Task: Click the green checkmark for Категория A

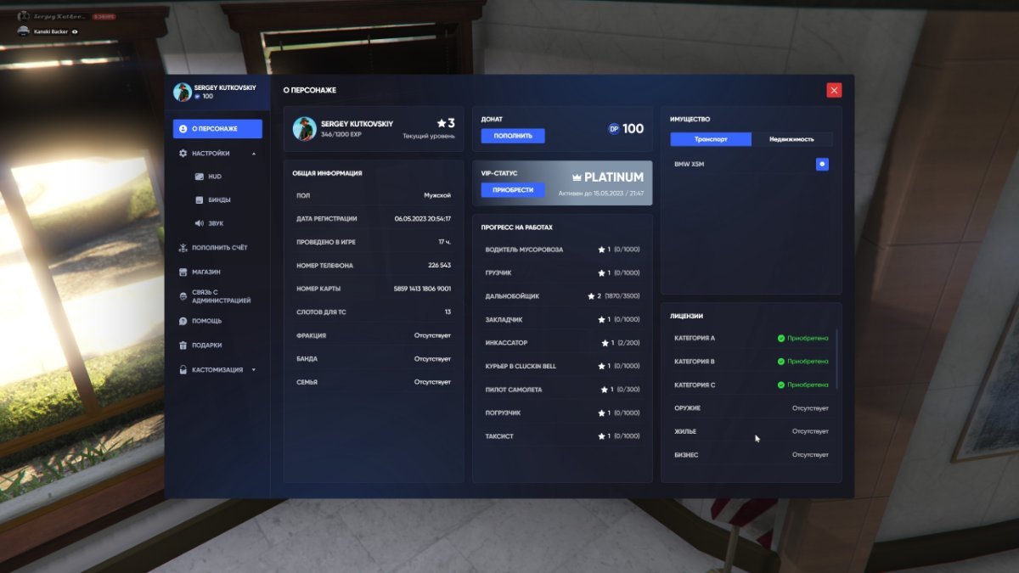Action: click(x=780, y=338)
